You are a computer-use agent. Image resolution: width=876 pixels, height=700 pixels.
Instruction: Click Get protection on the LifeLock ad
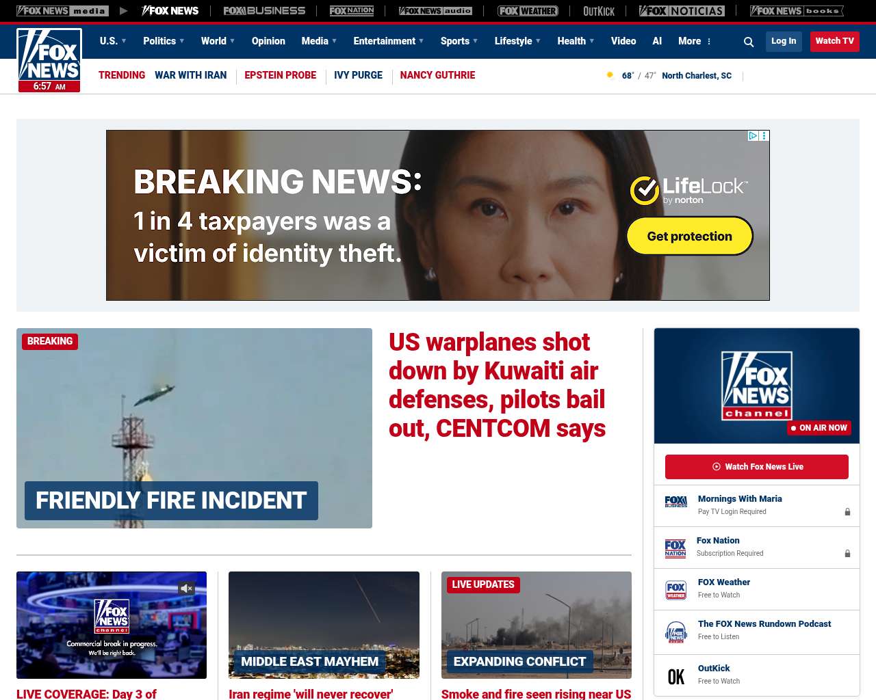690,236
